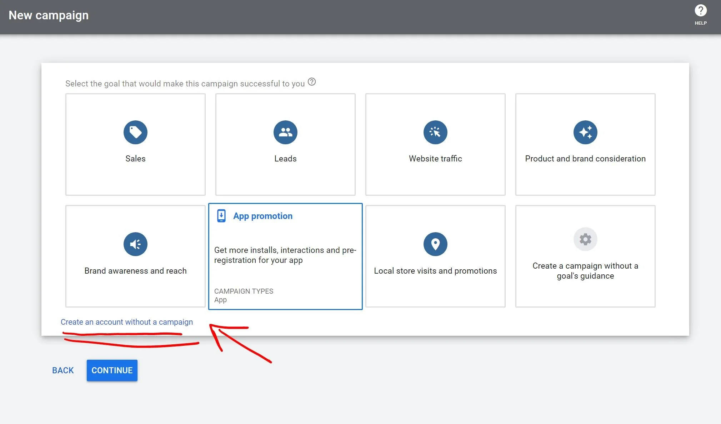Viewport: 721px width, 424px height.
Task: Choose the Leads goal label
Action: (x=285, y=159)
